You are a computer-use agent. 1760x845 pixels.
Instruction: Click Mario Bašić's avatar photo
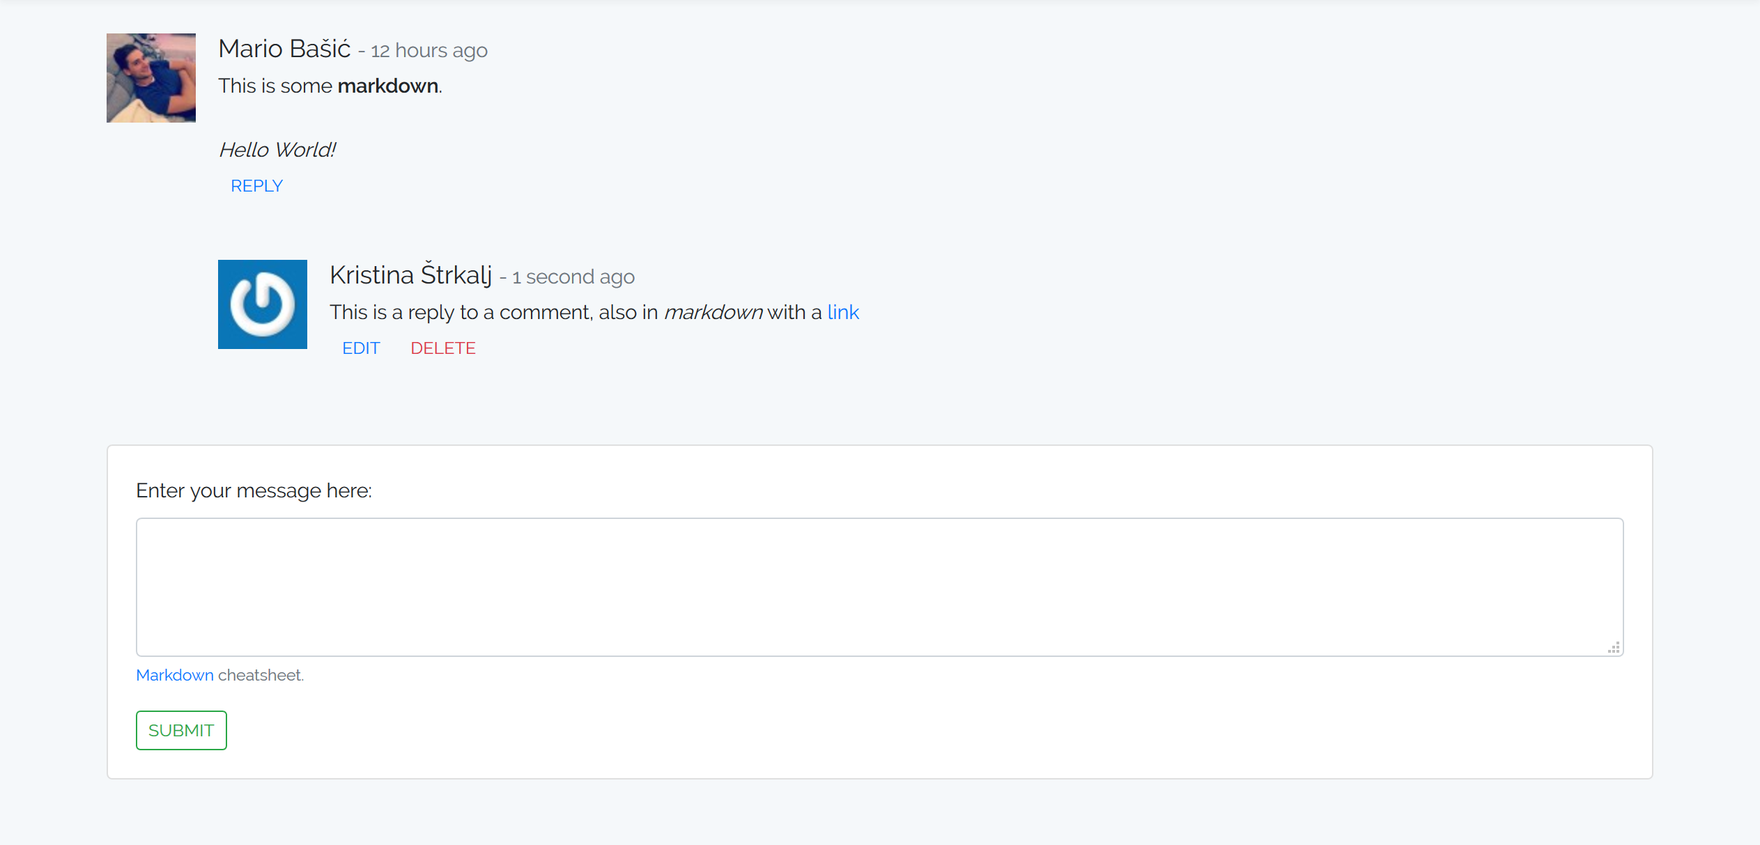coord(150,78)
